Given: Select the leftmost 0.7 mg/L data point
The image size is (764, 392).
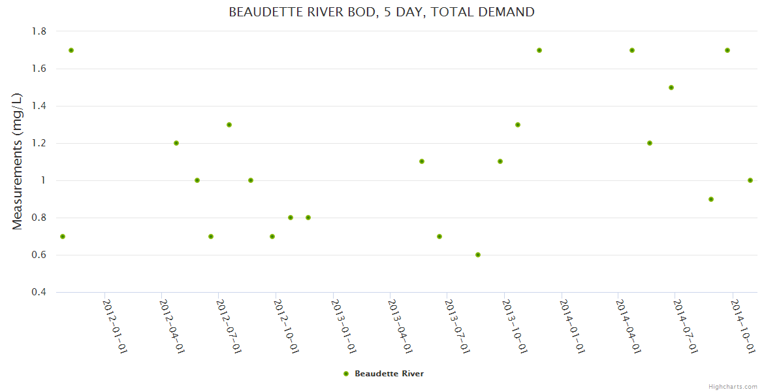Looking at the screenshot, I should [x=63, y=237].
